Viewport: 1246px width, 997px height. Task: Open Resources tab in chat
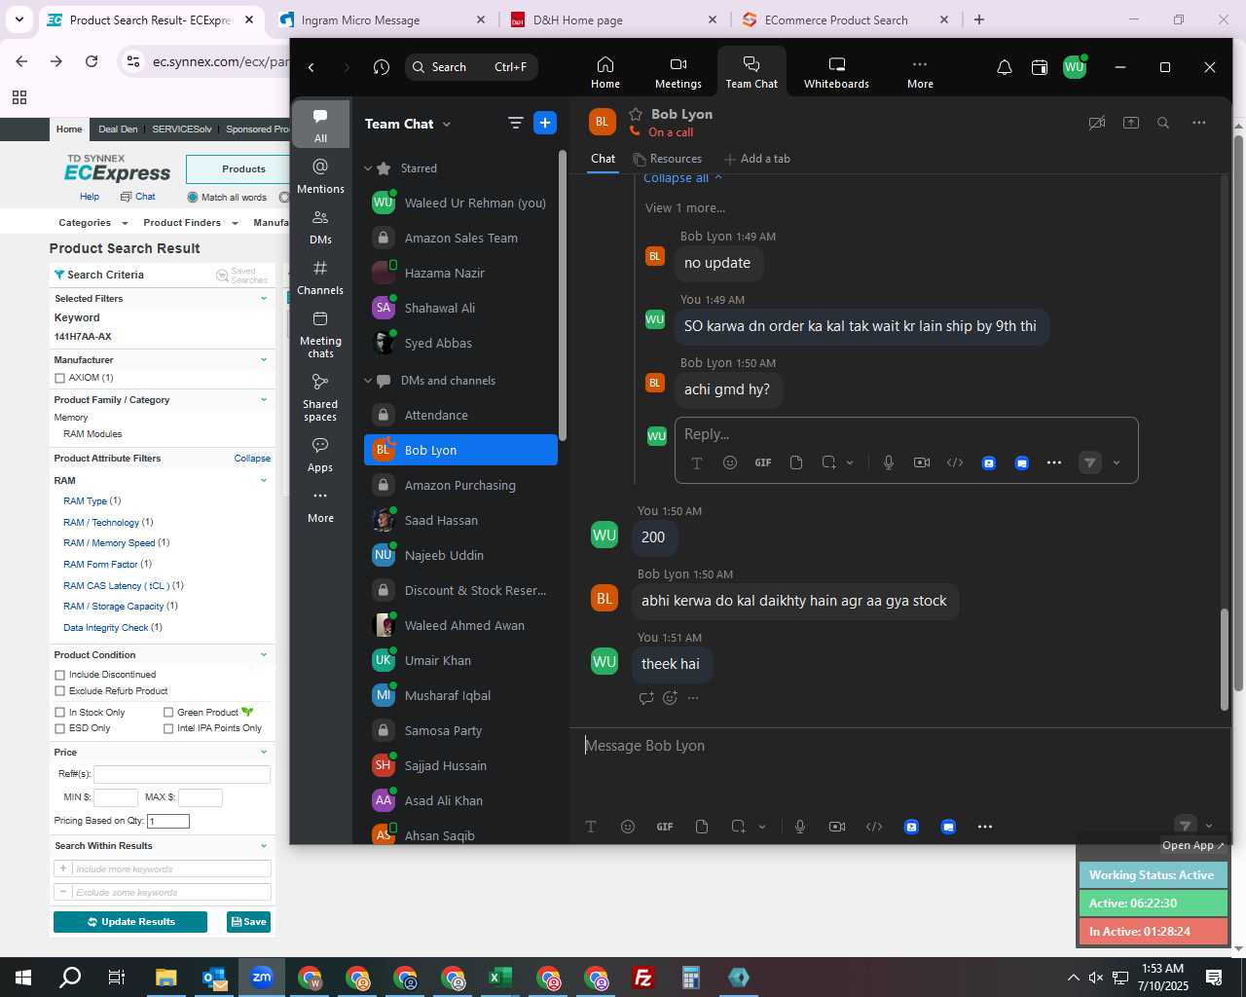[x=667, y=159]
